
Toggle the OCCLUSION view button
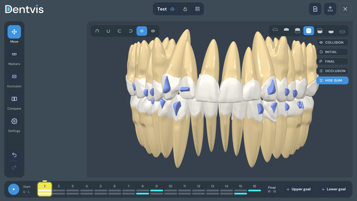pos(332,71)
